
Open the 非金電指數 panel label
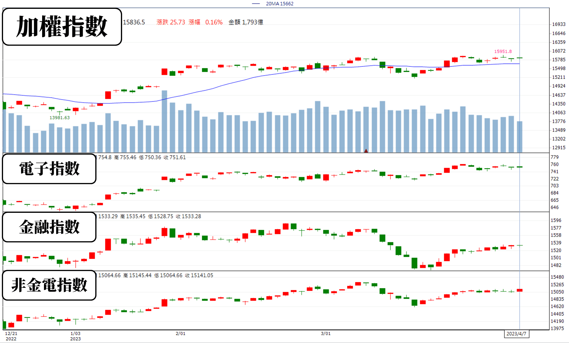[x=49, y=285]
